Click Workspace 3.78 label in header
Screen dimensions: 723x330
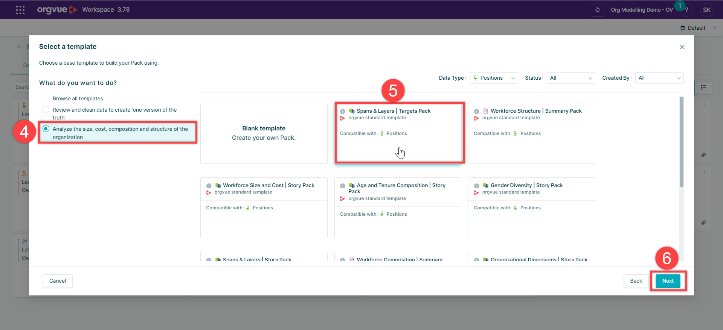106,10
